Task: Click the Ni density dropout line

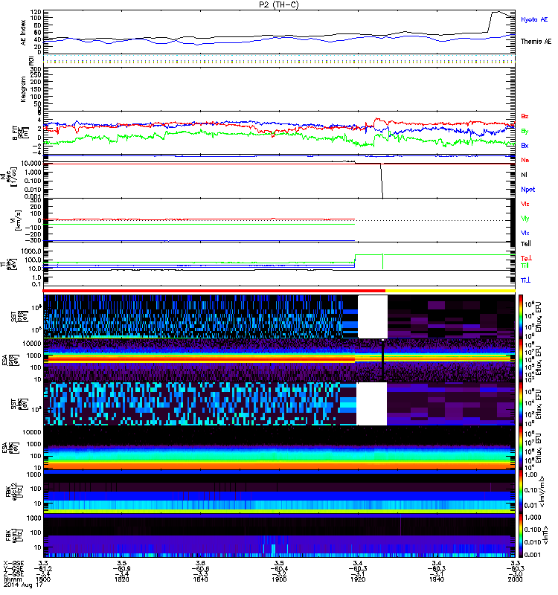Action: (382, 181)
